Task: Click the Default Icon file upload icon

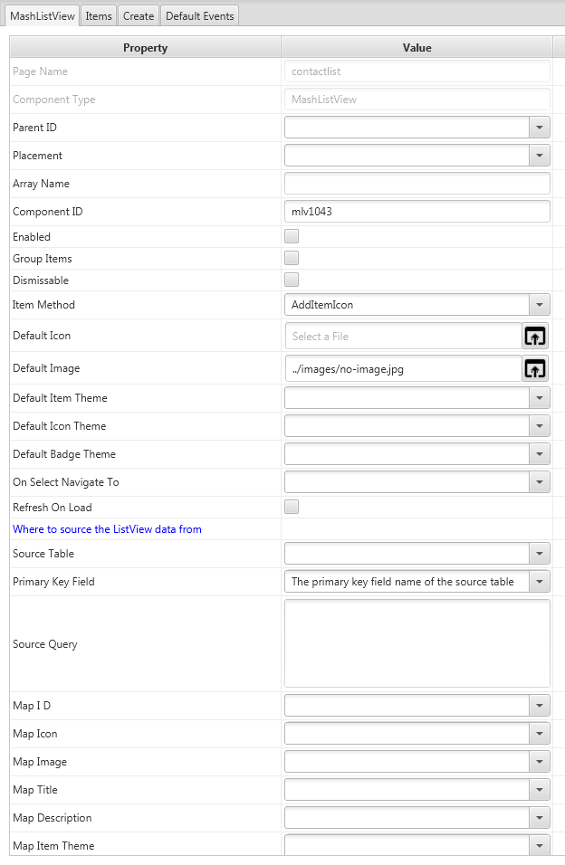Action: pyautogui.click(x=535, y=337)
